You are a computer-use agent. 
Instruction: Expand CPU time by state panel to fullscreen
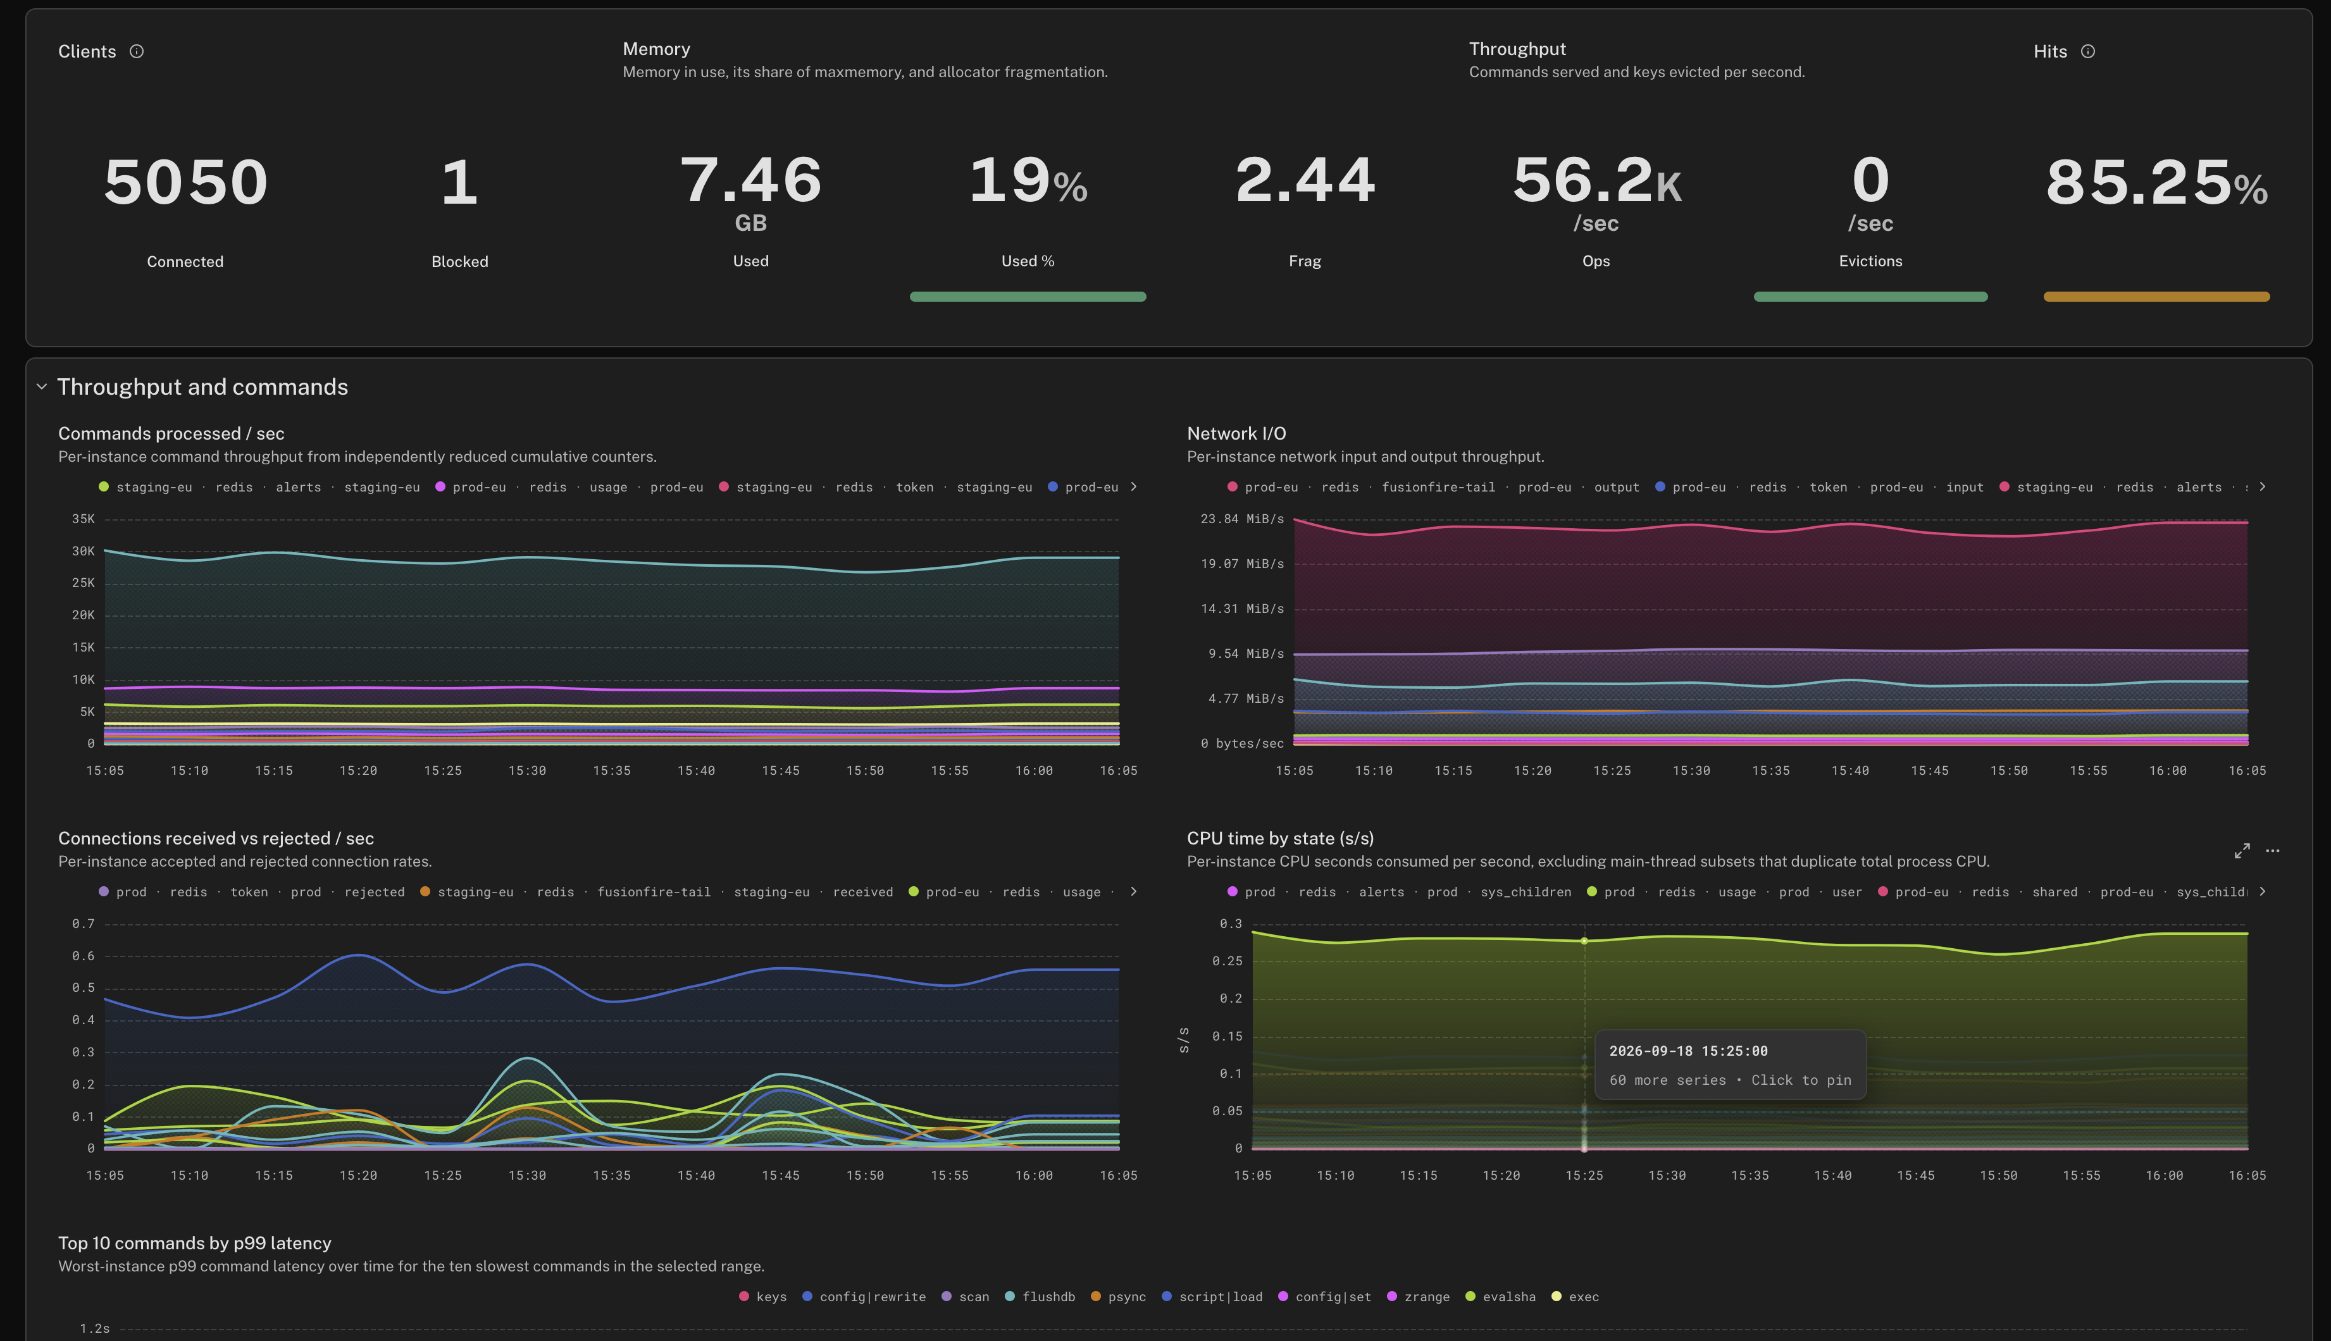[2242, 851]
